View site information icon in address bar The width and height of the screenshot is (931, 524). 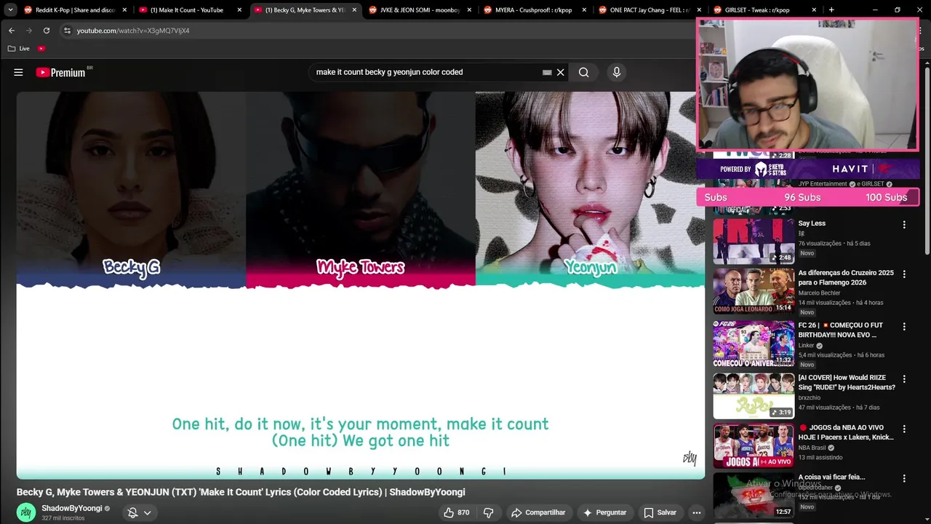coord(67,31)
